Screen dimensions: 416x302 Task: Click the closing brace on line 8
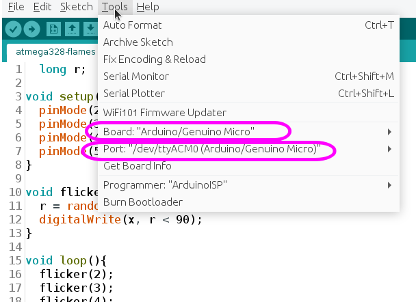pyautogui.click(x=29, y=165)
